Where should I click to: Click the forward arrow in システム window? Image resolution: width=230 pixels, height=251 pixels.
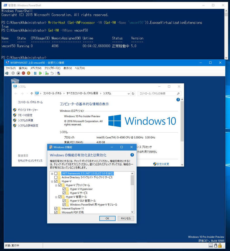coord(22,93)
